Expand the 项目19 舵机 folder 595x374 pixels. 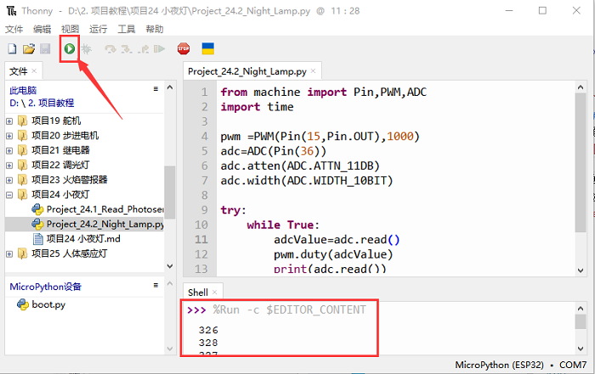pyautogui.click(x=9, y=120)
